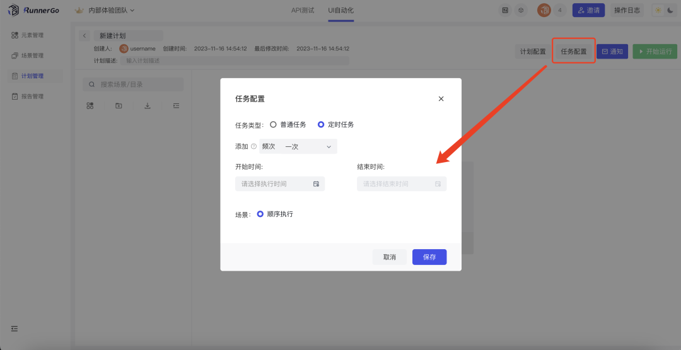
Task: Select the 定时任务 radio option
Action: [x=321, y=125]
